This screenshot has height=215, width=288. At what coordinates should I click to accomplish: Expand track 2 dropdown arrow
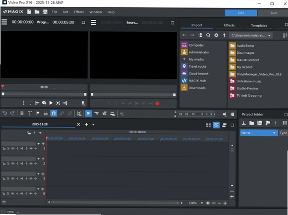tap(38, 159)
